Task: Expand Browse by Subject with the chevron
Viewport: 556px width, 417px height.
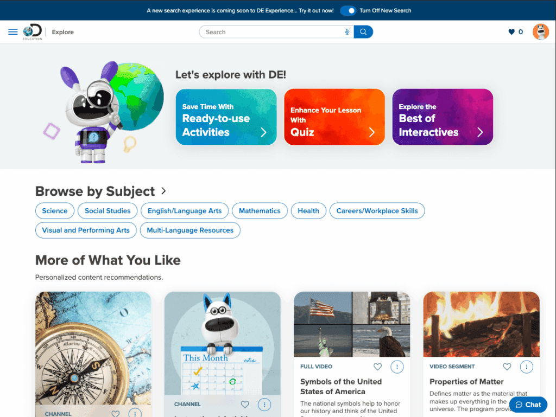Action: (x=163, y=191)
